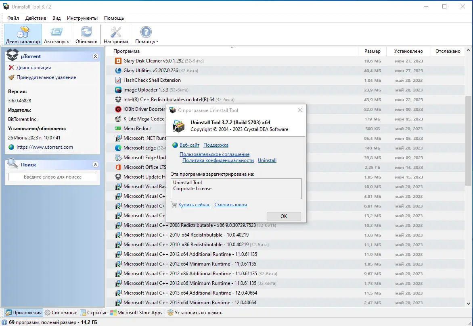The height and width of the screenshot is (326, 473).
Task: Click the Помощь question mark icon
Action: (x=146, y=31)
